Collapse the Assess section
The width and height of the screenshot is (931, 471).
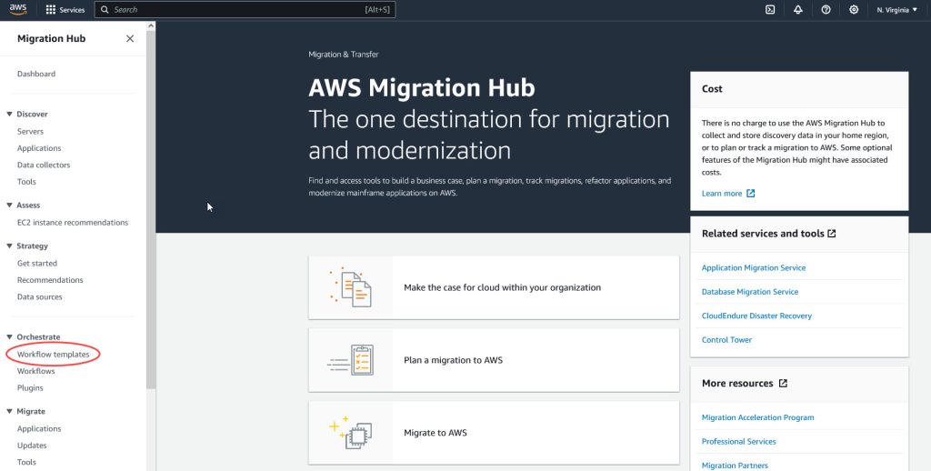(9, 205)
